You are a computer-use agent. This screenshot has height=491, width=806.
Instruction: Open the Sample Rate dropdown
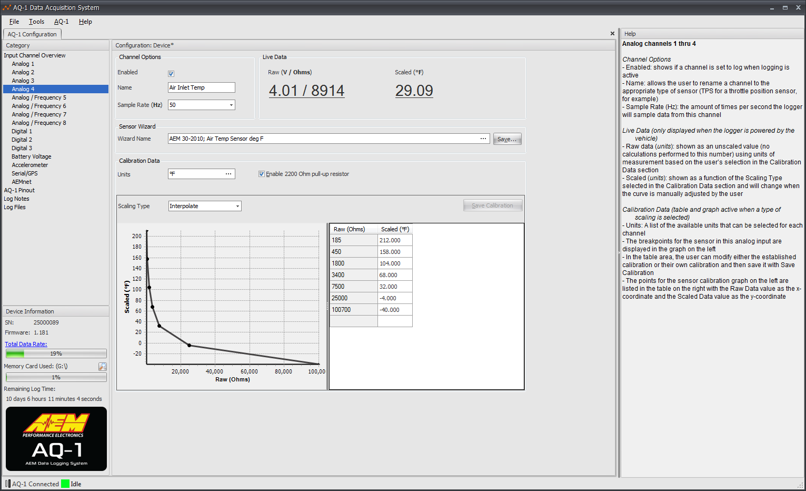231,105
